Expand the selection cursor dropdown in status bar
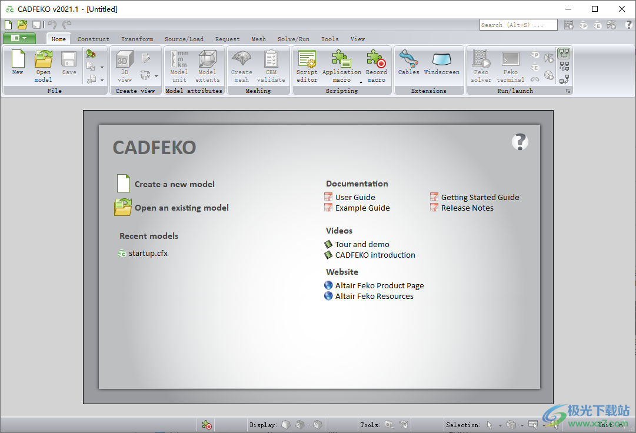The image size is (636, 433). point(500,425)
